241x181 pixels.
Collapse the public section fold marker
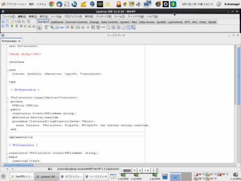[8, 110]
